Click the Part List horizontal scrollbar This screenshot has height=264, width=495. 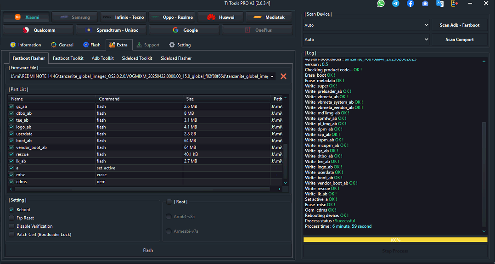click(x=142, y=189)
